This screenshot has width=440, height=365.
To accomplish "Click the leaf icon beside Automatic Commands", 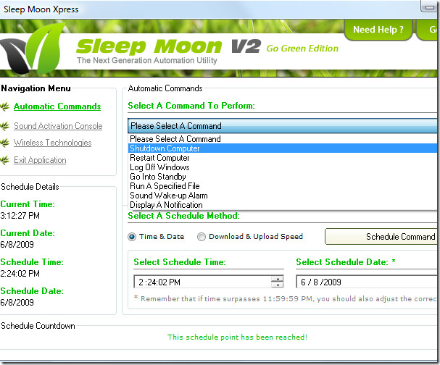I will [4, 106].
